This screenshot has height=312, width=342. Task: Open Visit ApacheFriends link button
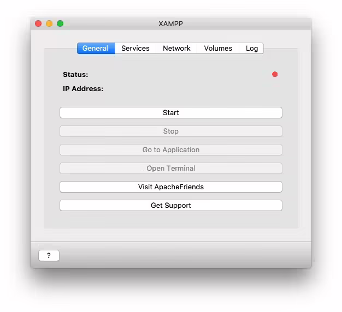click(x=171, y=187)
